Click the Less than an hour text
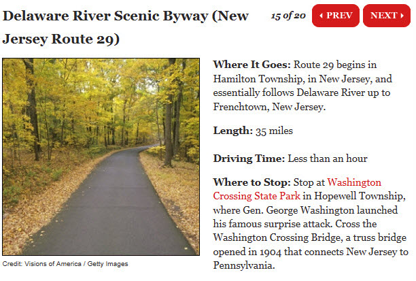Image resolution: width=416 pixels, height=281 pixels. [x=327, y=159]
